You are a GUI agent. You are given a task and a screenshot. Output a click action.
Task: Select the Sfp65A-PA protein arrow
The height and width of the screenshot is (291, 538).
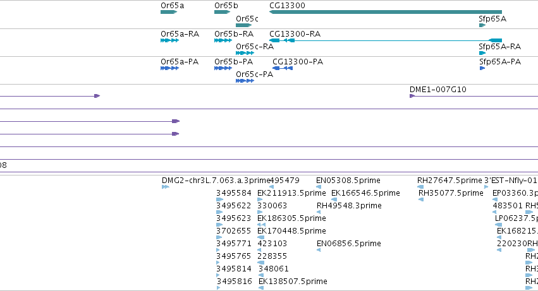click(482, 68)
